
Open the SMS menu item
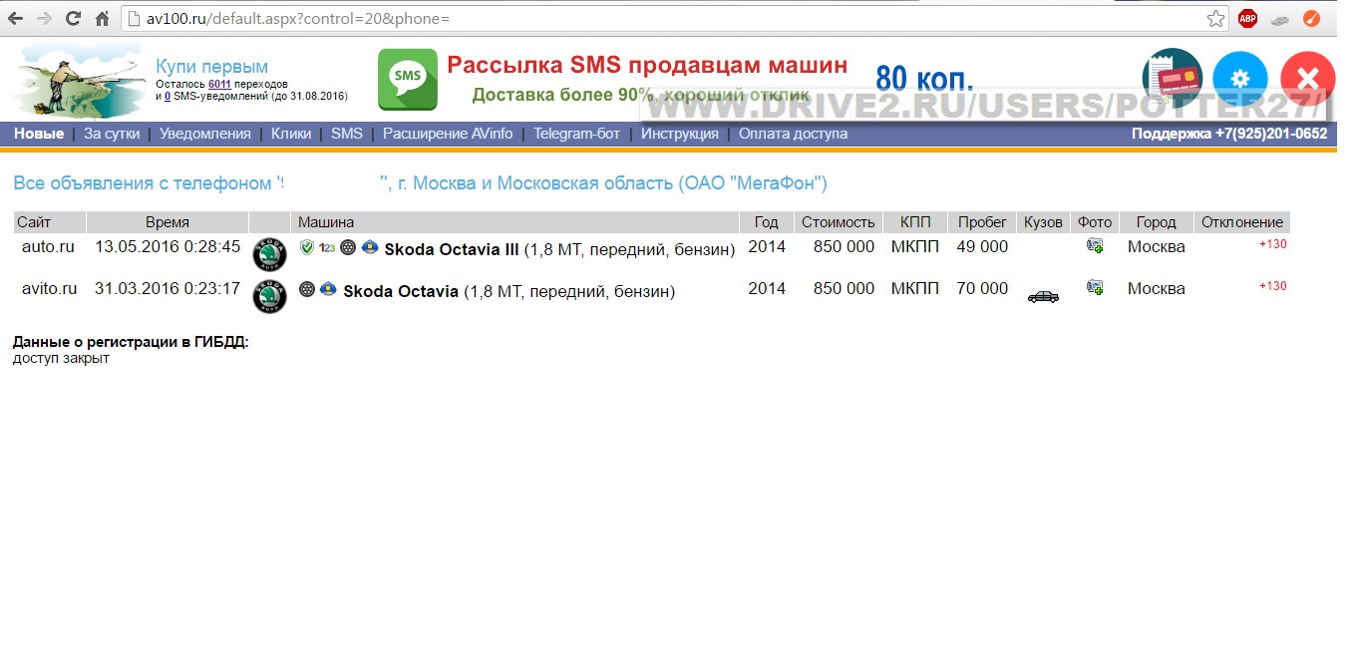(347, 134)
